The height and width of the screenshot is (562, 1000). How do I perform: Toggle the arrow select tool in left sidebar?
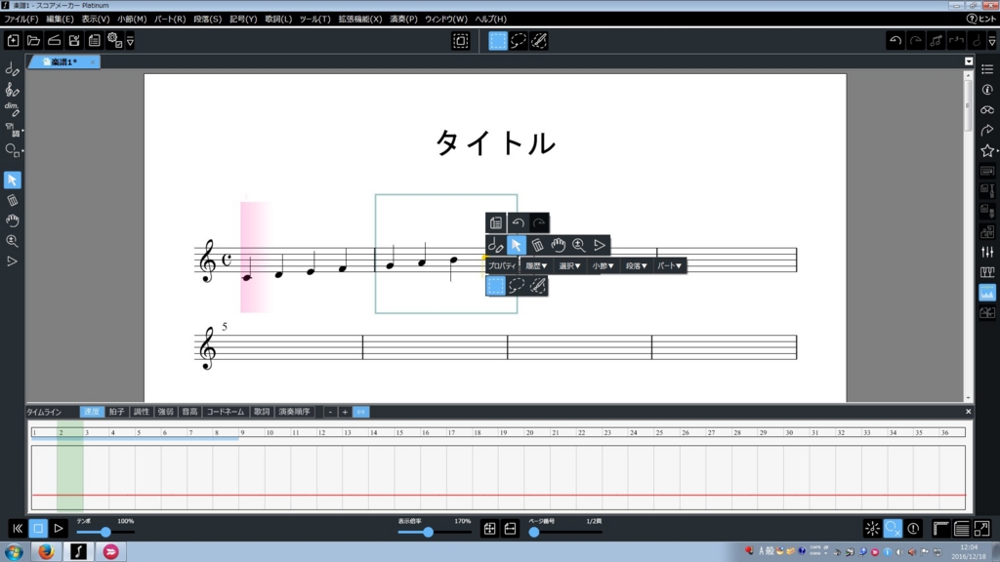point(12,180)
